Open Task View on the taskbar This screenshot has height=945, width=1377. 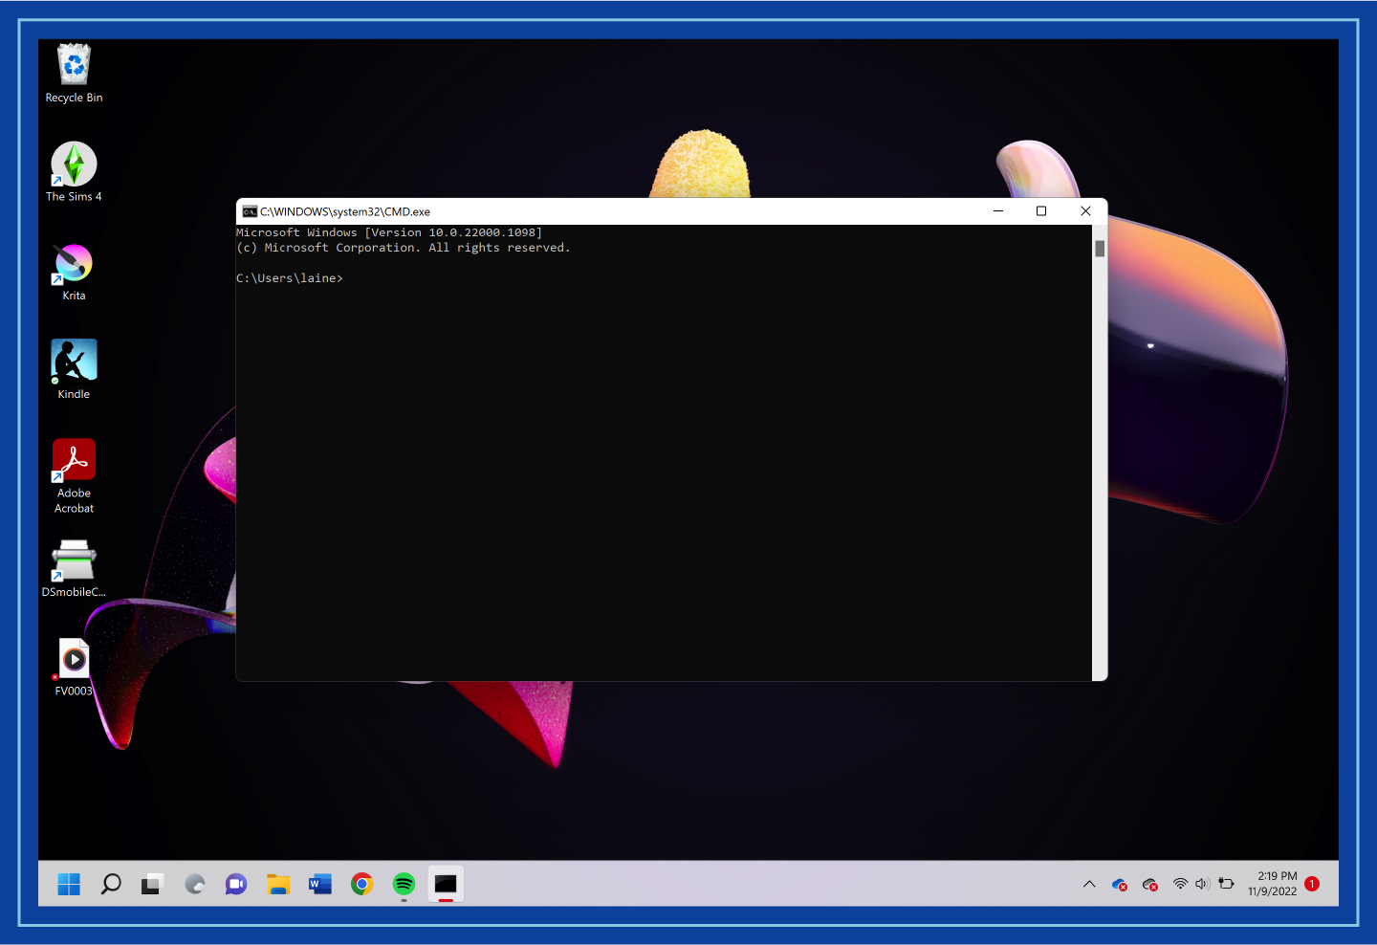click(151, 884)
